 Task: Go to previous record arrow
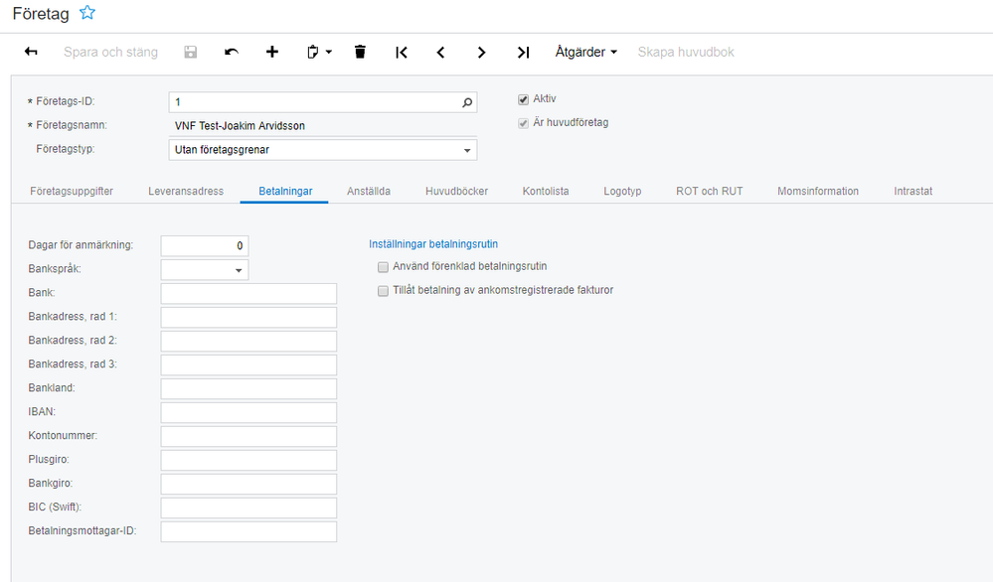[x=441, y=52]
